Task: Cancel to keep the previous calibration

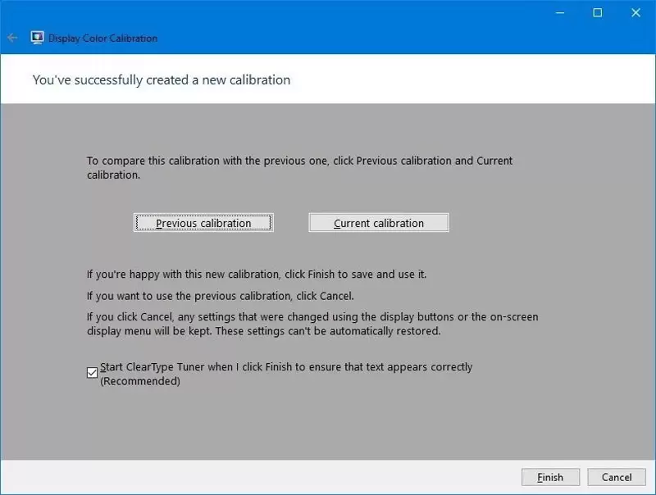Action: (x=617, y=477)
